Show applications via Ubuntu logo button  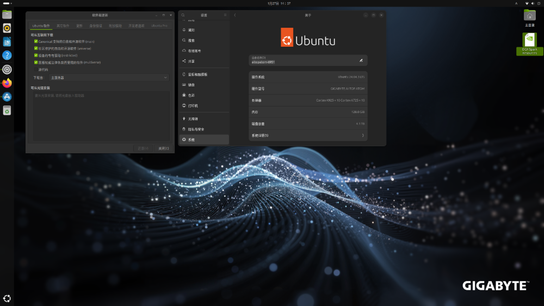click(7, 298)
